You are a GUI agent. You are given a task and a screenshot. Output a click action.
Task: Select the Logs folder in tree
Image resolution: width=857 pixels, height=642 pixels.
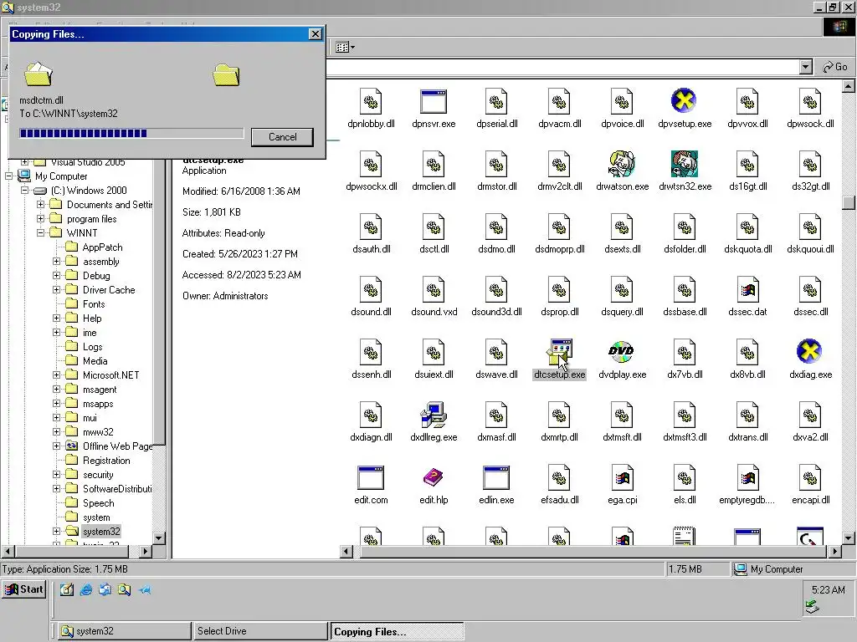tap(92, 347)
